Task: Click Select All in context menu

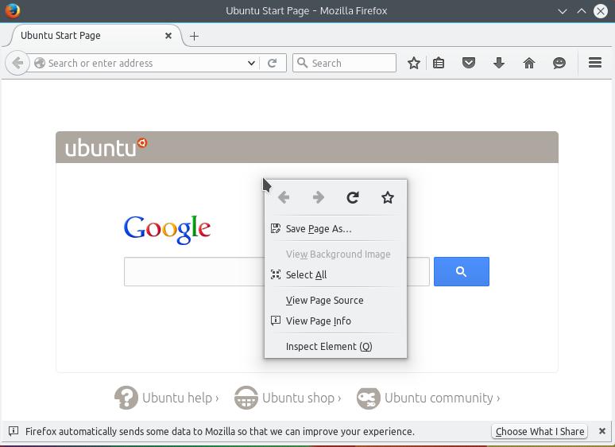Action: pos(306,274)
